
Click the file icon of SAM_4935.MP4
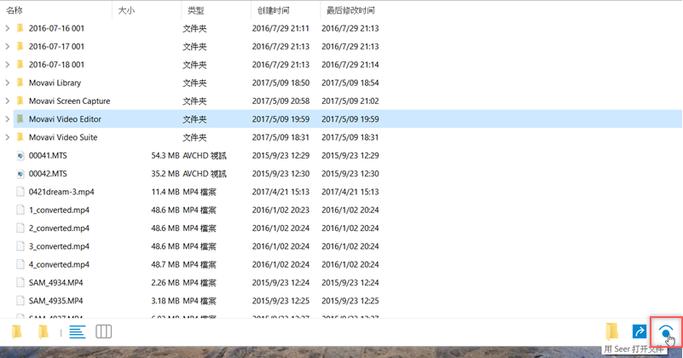pos(20,301)
